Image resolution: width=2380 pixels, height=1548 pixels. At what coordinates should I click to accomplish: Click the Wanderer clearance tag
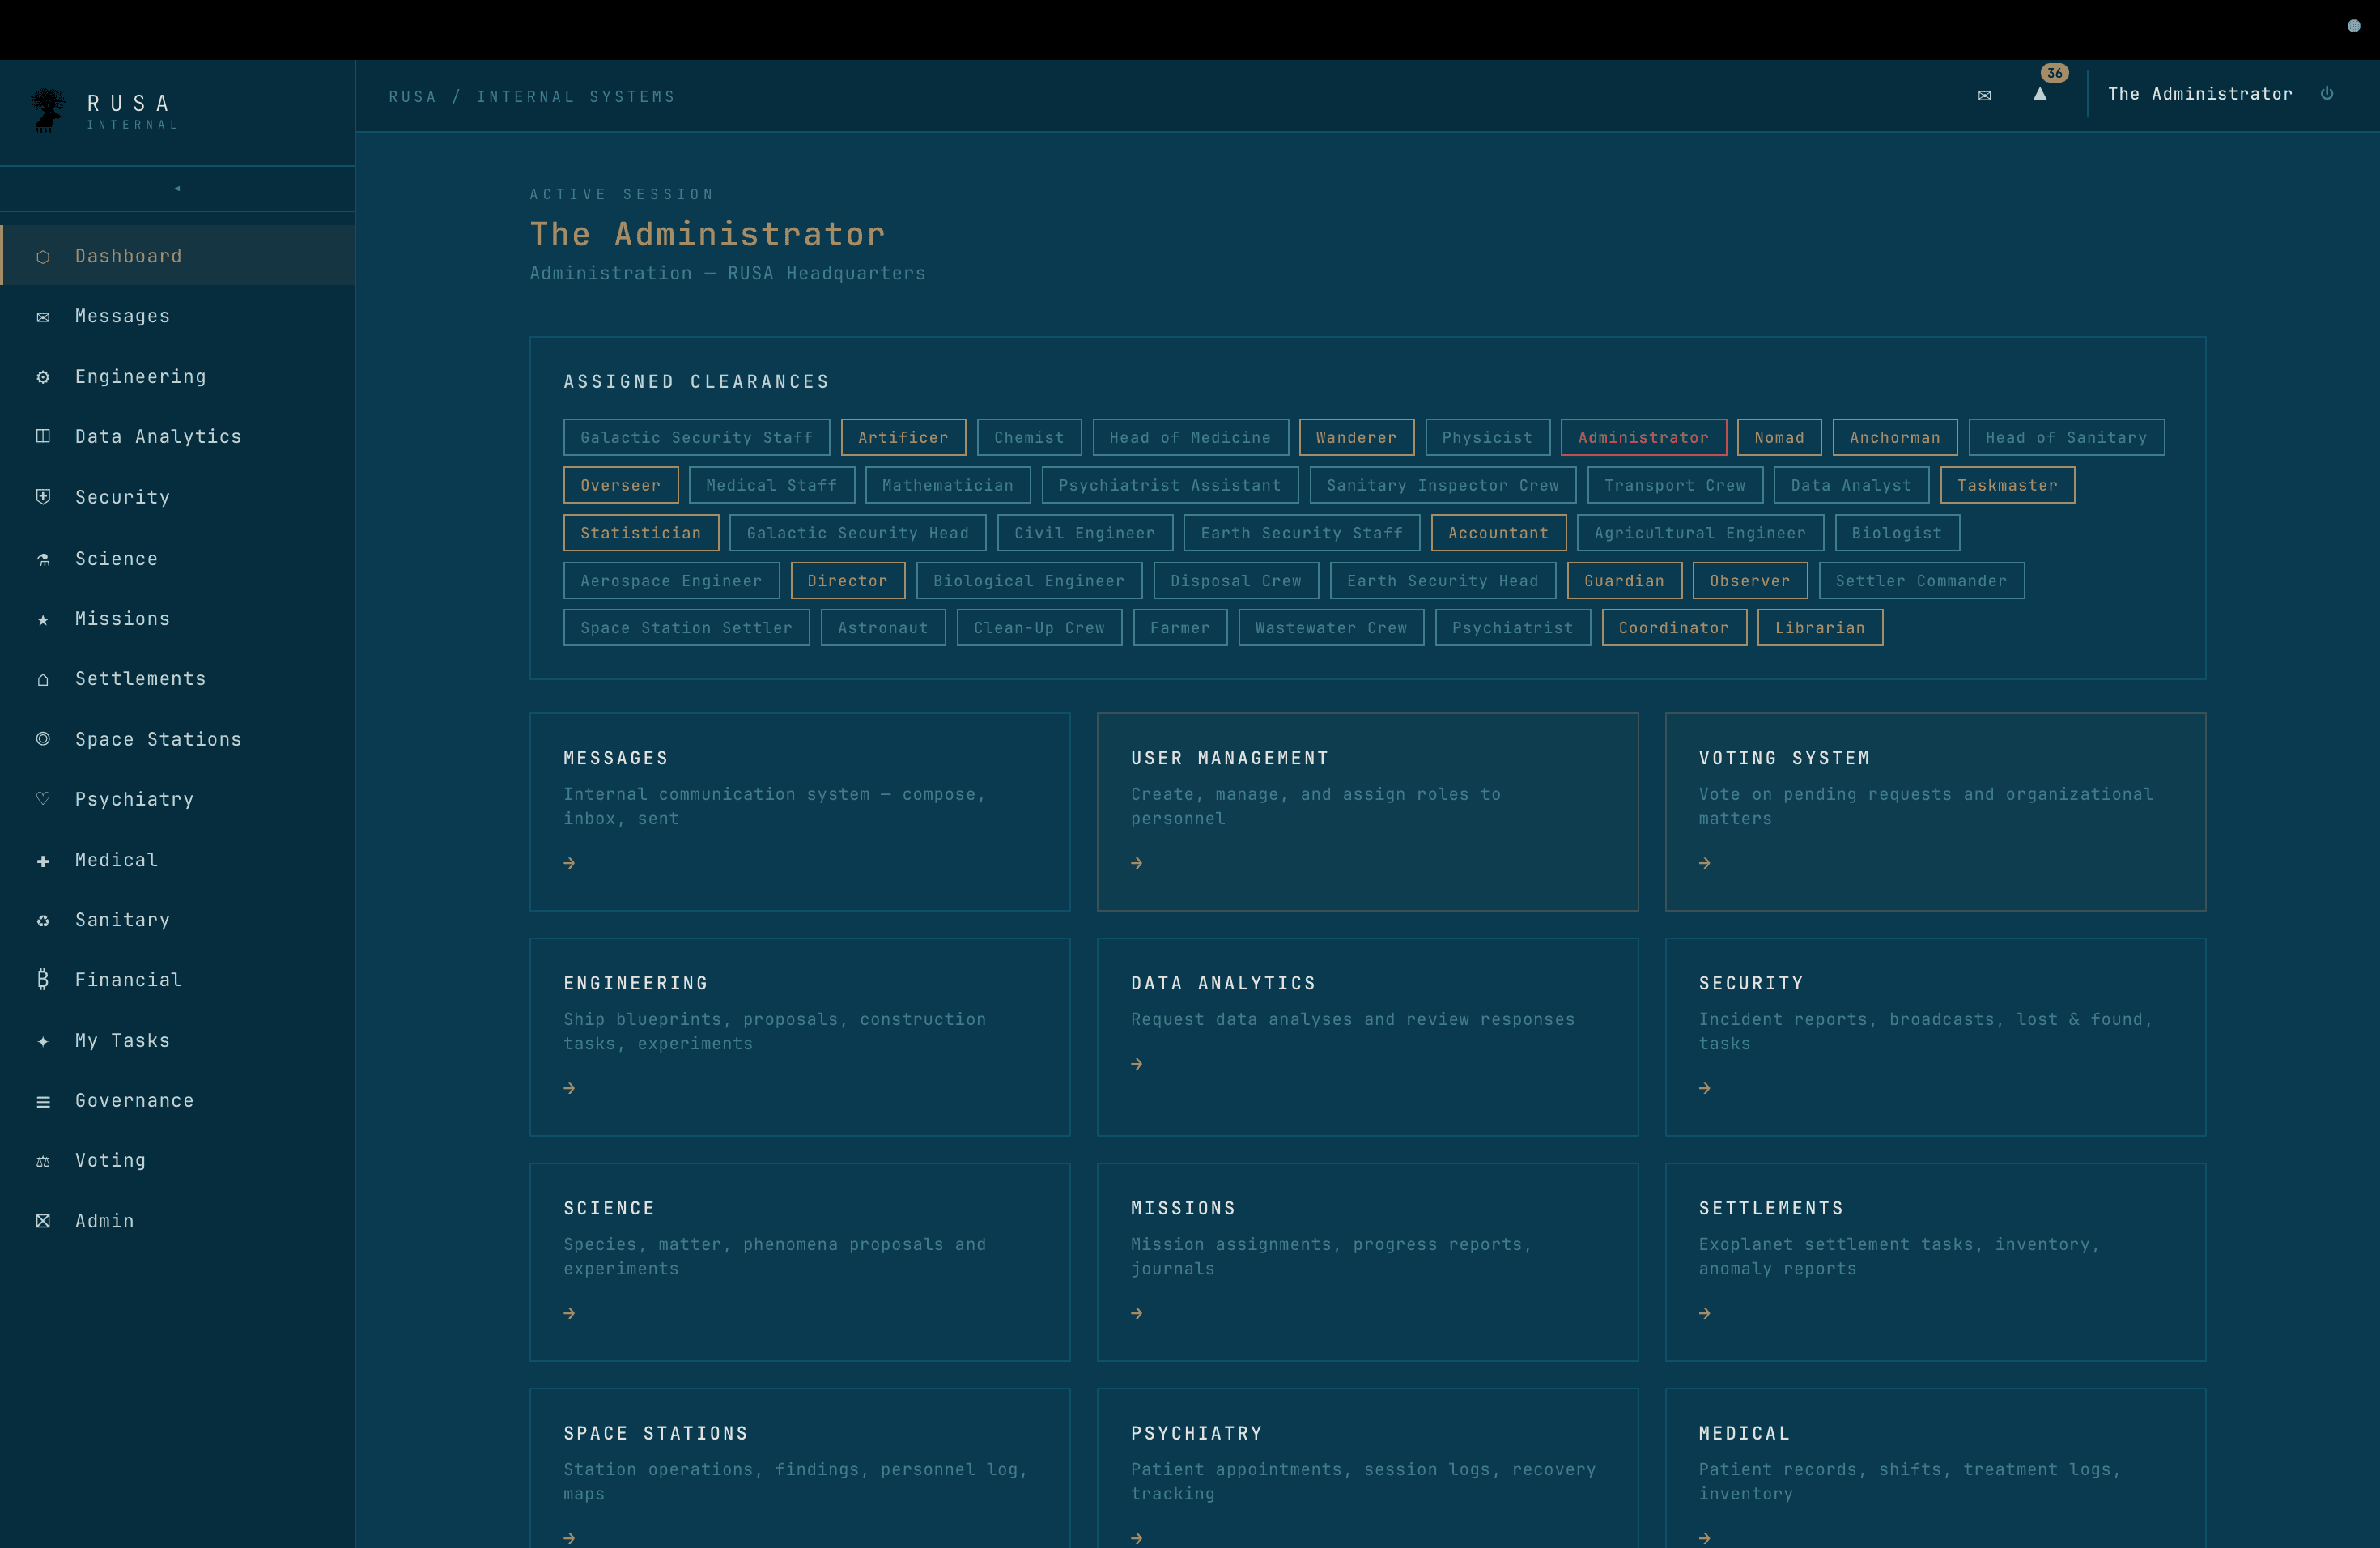(1356, 437)
